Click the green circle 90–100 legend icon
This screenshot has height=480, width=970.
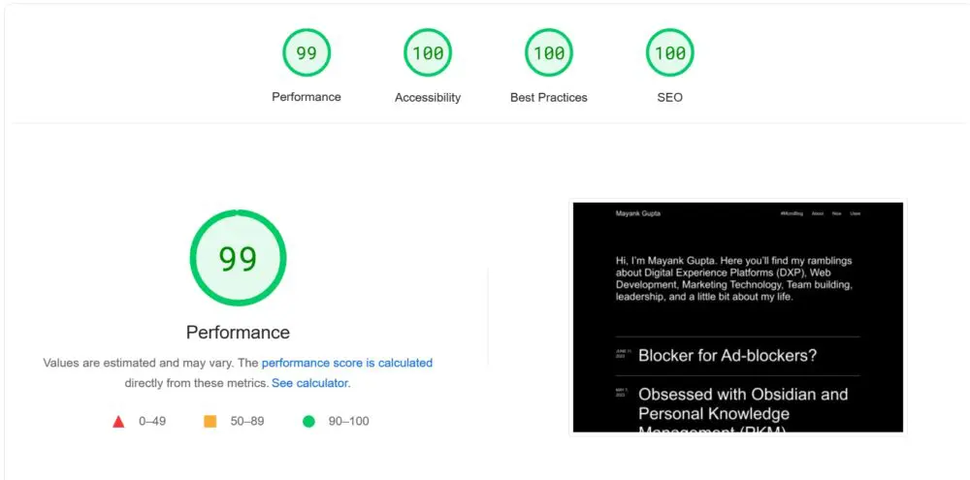[x=308, y=422]
